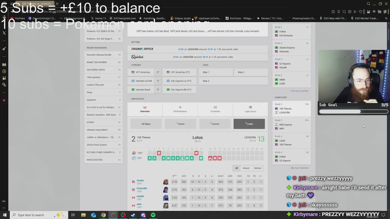Switch to the Overview stats tab
The height and width of the screenshot is (219, 390).
pos(145,109)
